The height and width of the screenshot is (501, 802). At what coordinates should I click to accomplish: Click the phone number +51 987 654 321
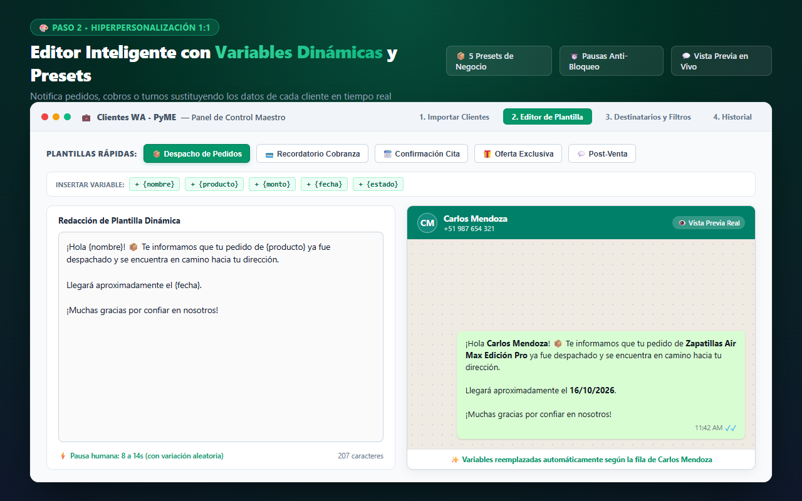coord(469,229)
